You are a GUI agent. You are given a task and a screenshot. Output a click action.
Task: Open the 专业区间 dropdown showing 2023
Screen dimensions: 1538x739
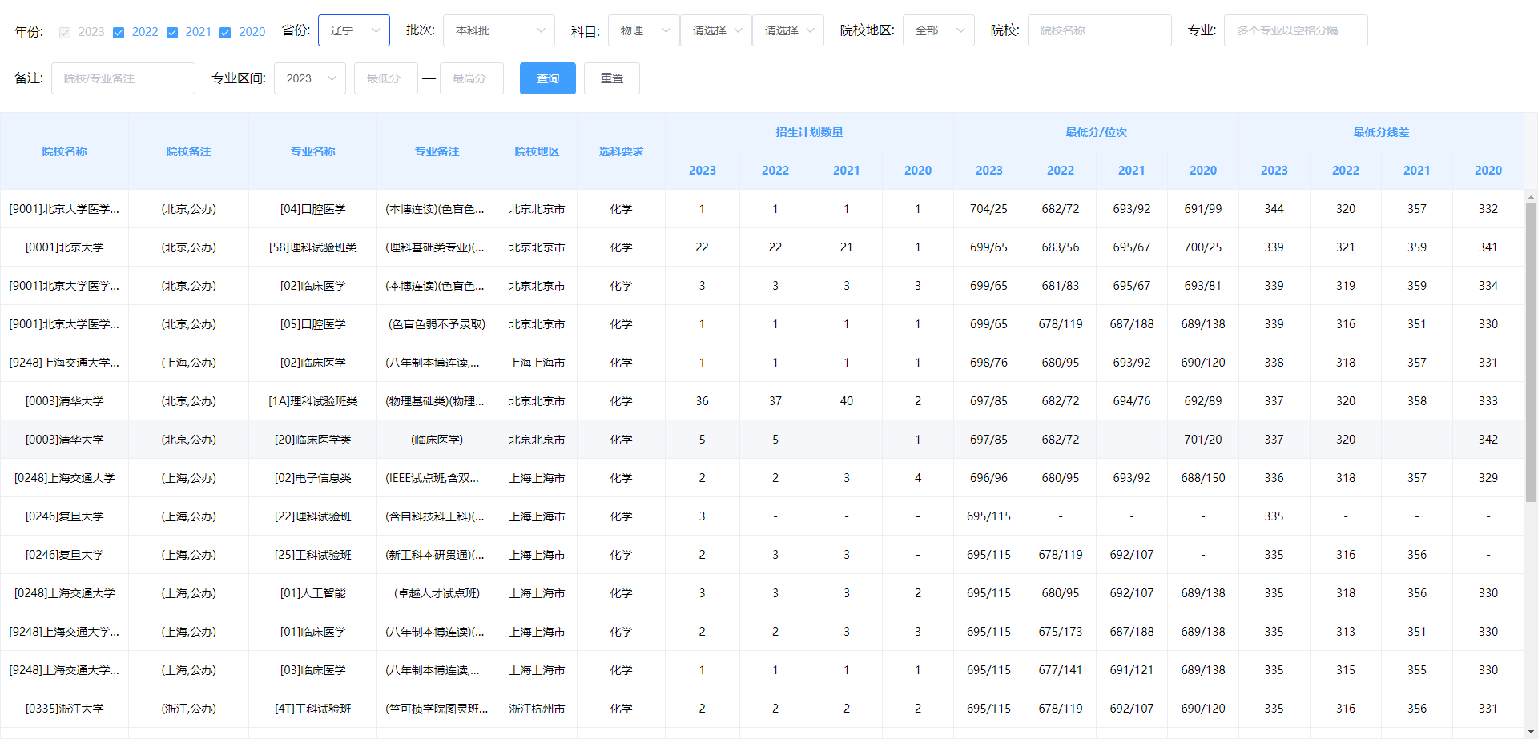(x=309, y=78)
